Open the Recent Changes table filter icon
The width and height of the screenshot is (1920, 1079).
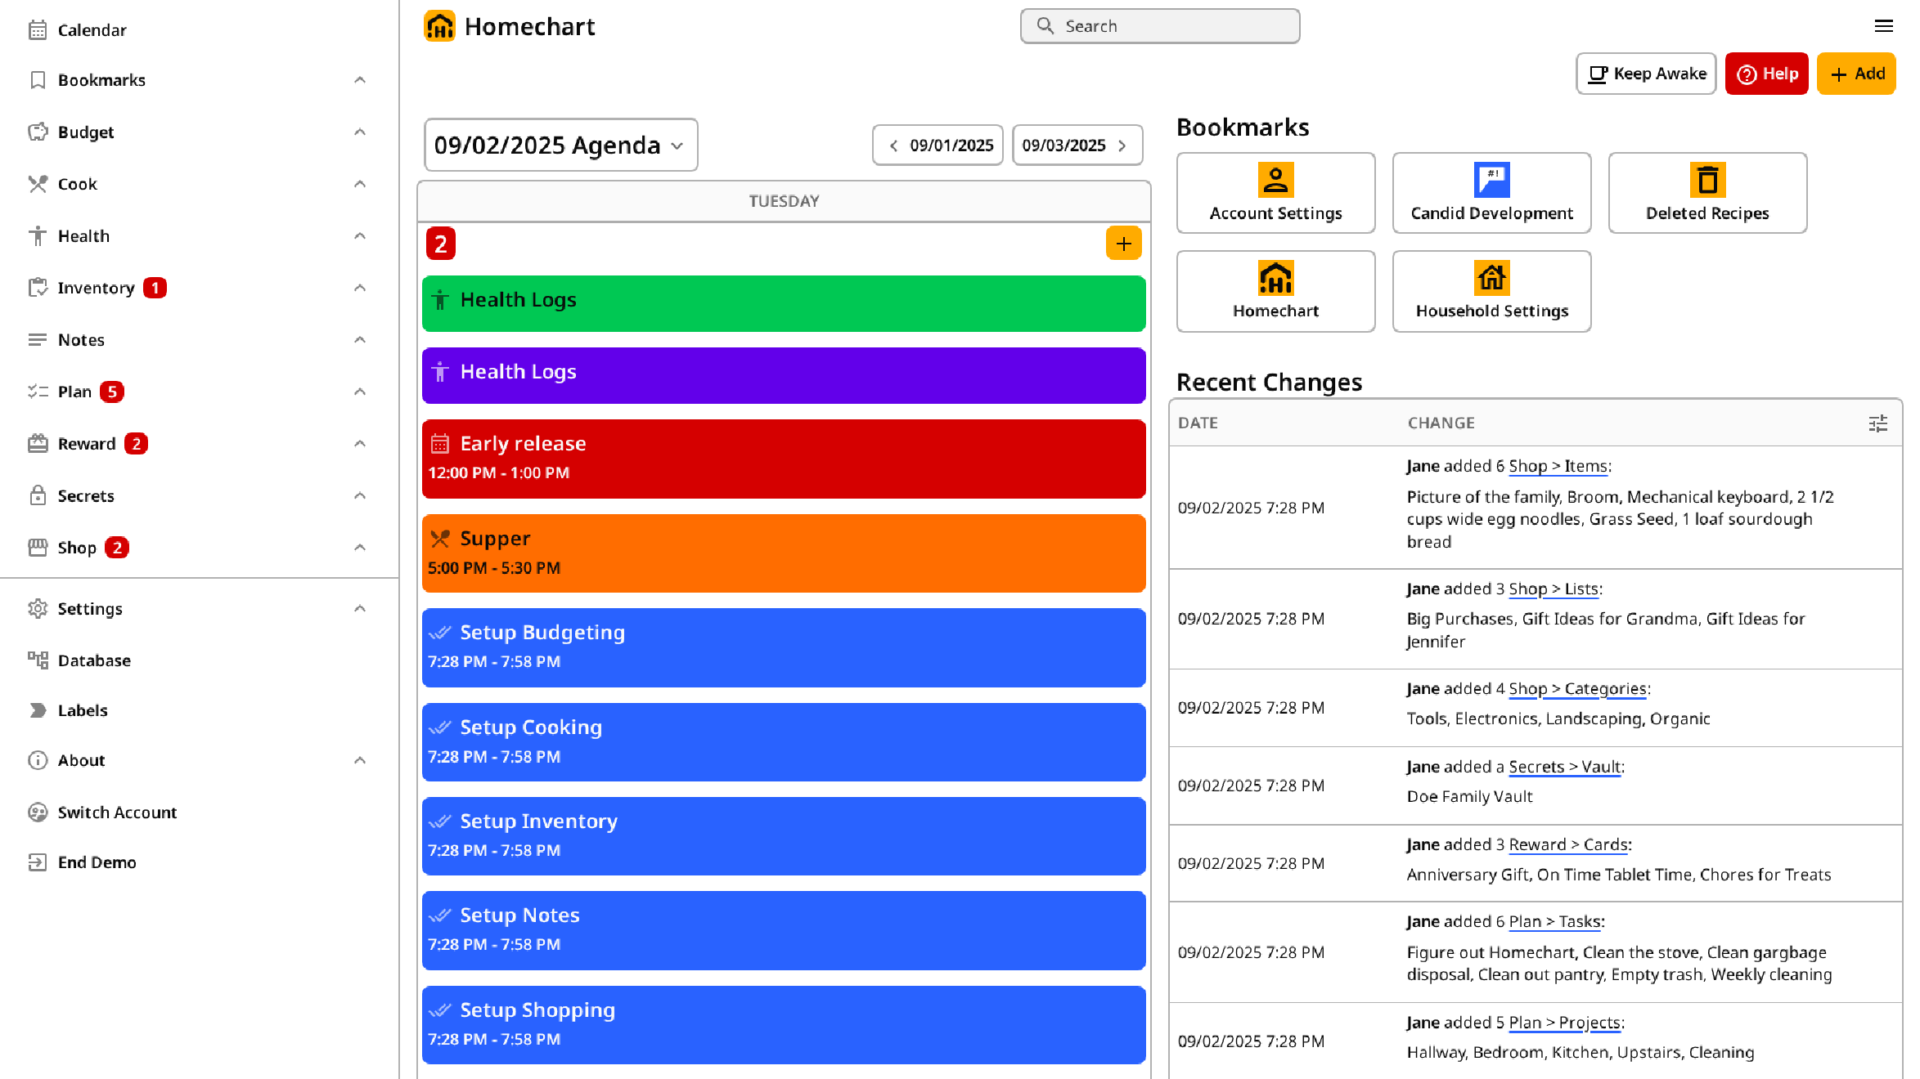tap(1877, 423)
